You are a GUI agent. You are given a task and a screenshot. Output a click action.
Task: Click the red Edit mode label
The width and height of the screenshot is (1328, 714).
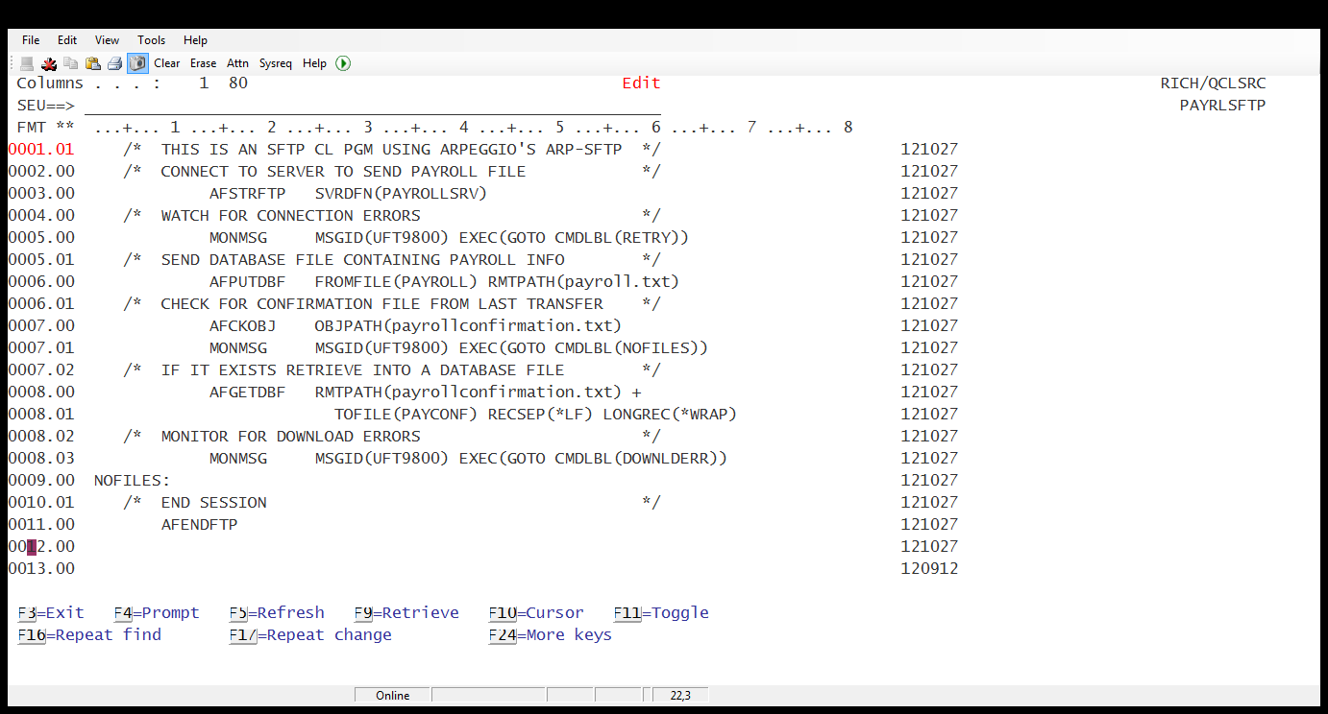(642, 83)
